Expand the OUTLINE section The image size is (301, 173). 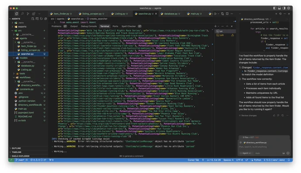[x=16, y=148]
